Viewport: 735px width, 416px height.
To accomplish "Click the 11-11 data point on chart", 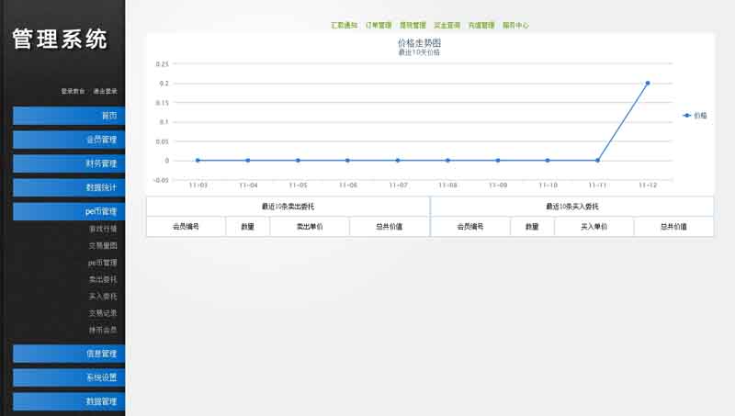I will 597,160.
